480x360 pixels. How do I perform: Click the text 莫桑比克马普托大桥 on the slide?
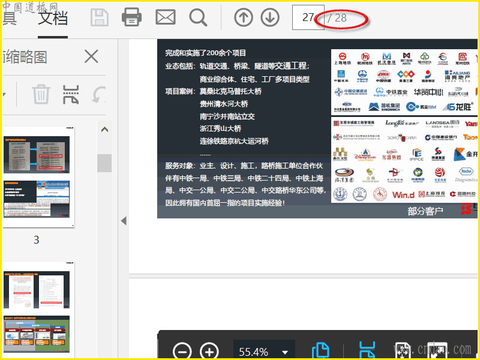point(230,91)
